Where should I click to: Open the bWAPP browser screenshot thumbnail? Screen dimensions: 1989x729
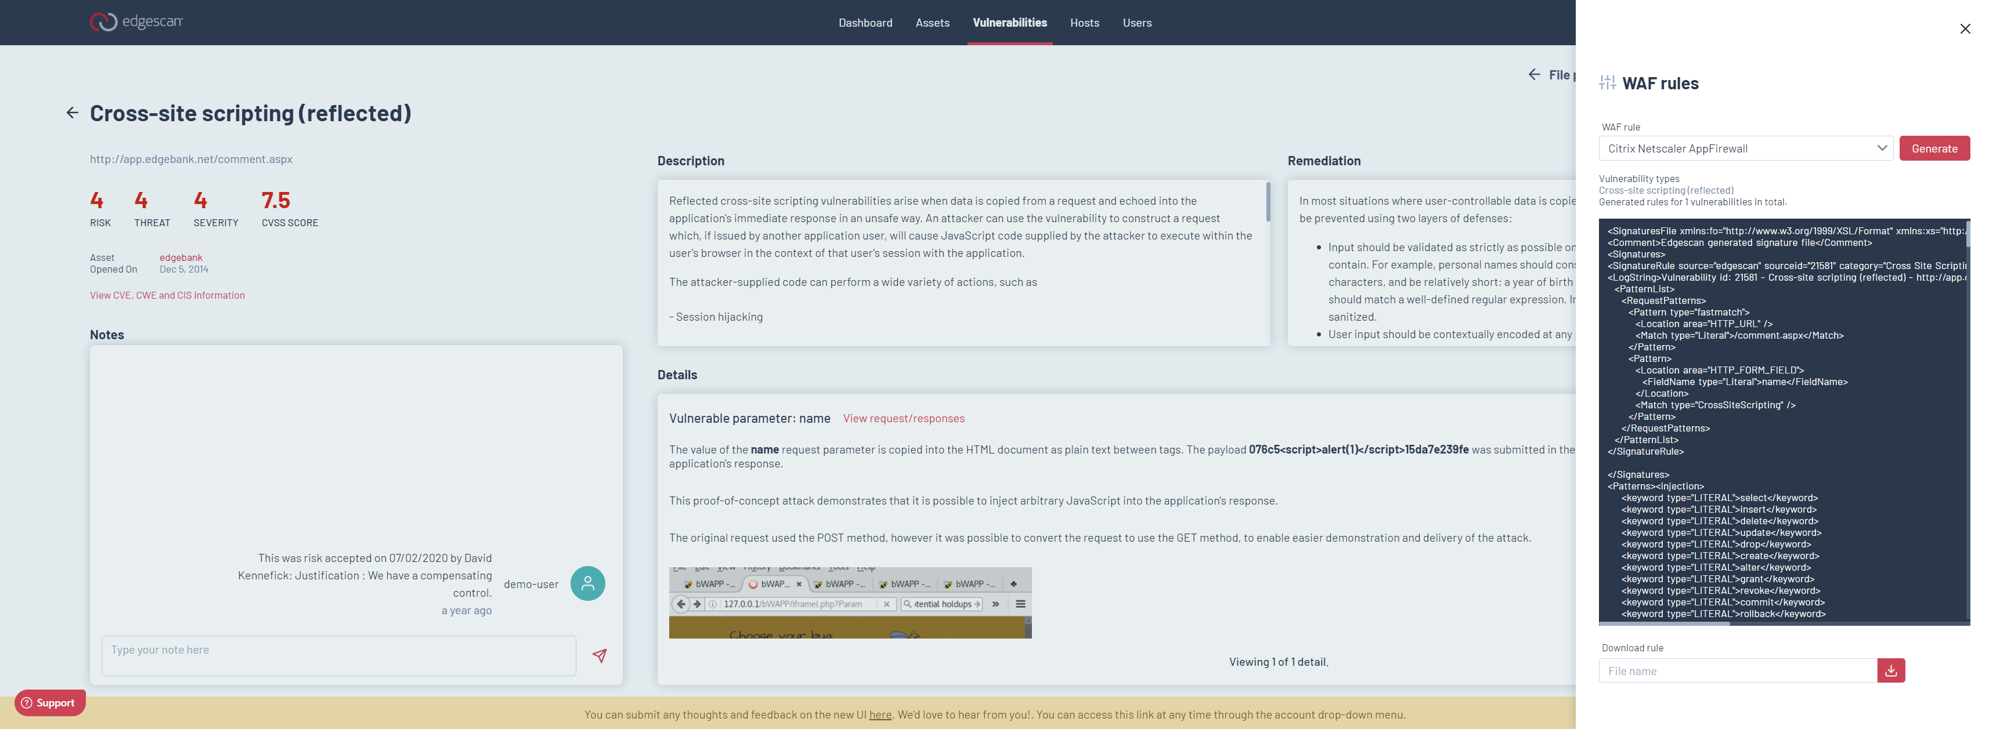click(849, 603)
